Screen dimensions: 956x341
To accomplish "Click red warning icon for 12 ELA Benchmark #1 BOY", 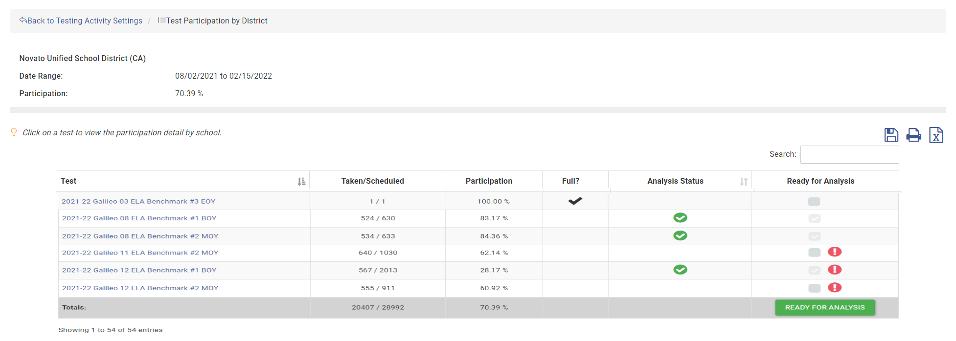I will 834,270.
